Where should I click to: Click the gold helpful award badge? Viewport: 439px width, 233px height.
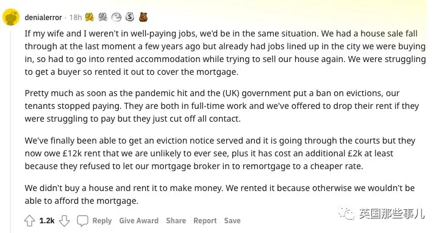pyautogui.click(x=90, y=17)
